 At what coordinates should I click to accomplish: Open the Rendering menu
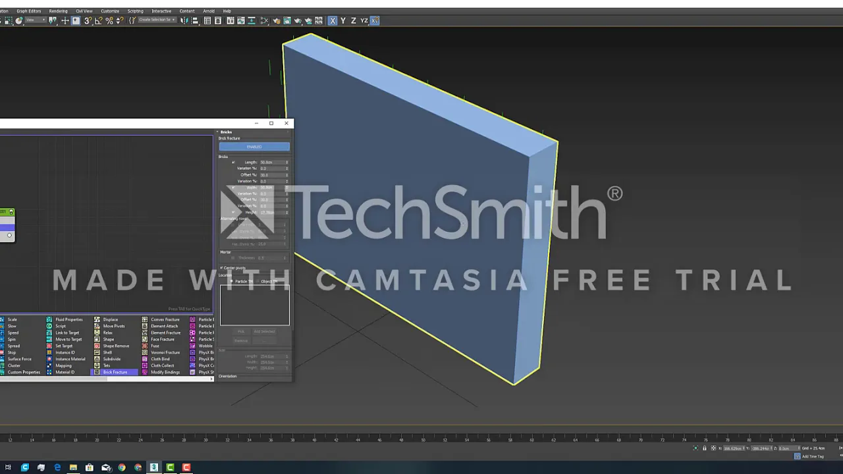[x=58, y=11]
